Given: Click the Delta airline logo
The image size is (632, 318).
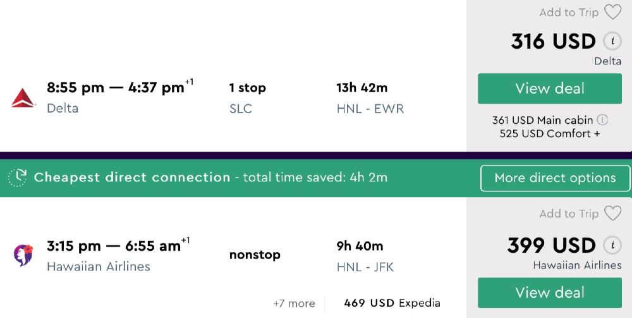Looking at the screenshot, I should [23, 97].
